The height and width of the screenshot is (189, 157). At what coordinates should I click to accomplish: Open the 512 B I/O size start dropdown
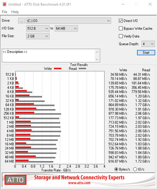coord(38,28)
